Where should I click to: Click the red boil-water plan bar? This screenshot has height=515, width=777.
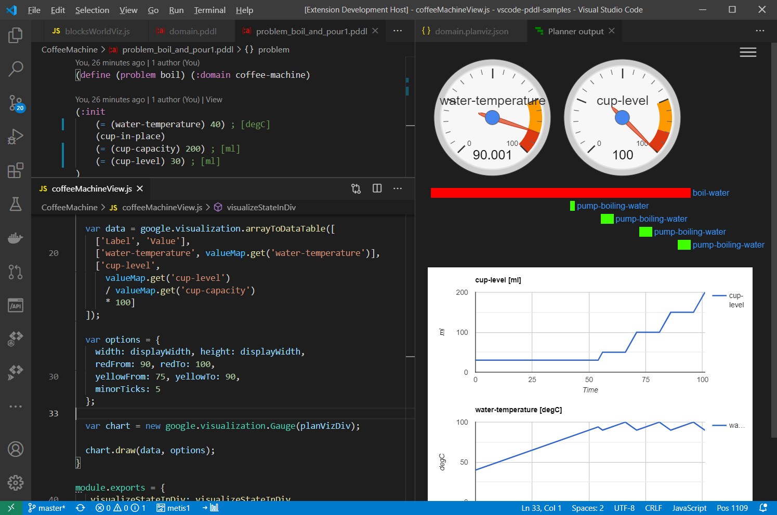point(560,193)
